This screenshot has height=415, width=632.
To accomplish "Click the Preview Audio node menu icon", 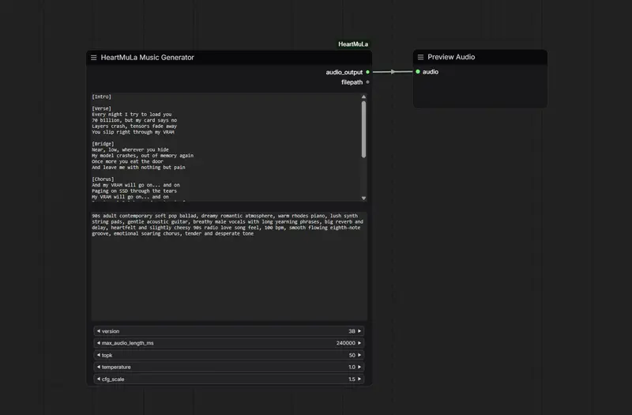I will pos(420,58).
